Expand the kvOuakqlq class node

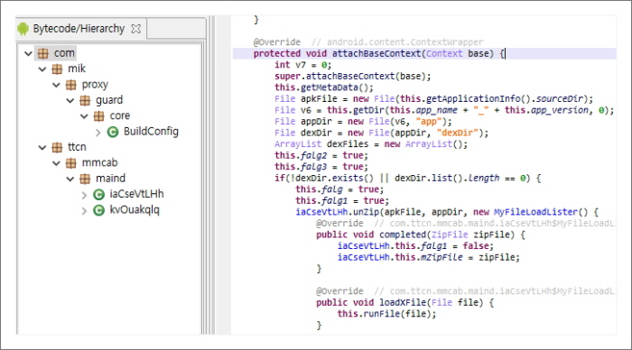pos(84,211)
